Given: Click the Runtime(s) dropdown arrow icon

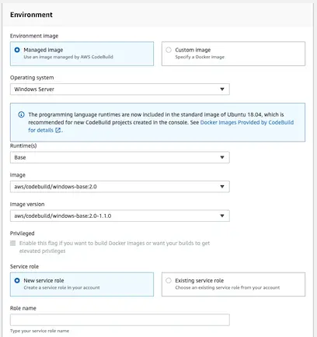Looking at the screenshot, I should [x=222, y=157].
